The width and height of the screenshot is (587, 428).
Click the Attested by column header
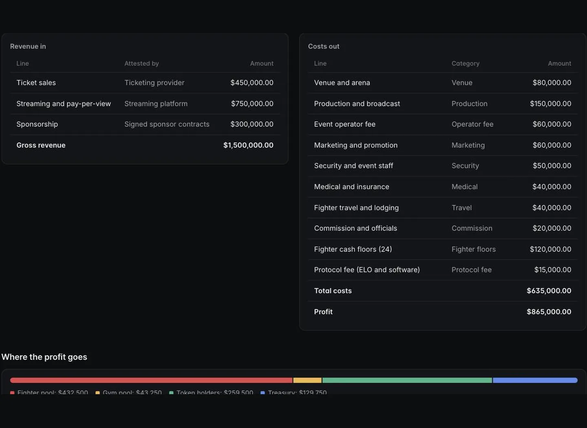pyautogui.click(x=141, y=63)
